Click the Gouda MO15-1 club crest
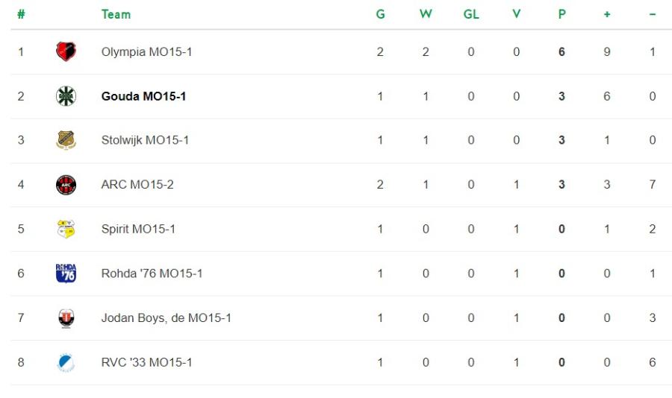The width and height of the screenshot is (672, 398). (66, 96)
